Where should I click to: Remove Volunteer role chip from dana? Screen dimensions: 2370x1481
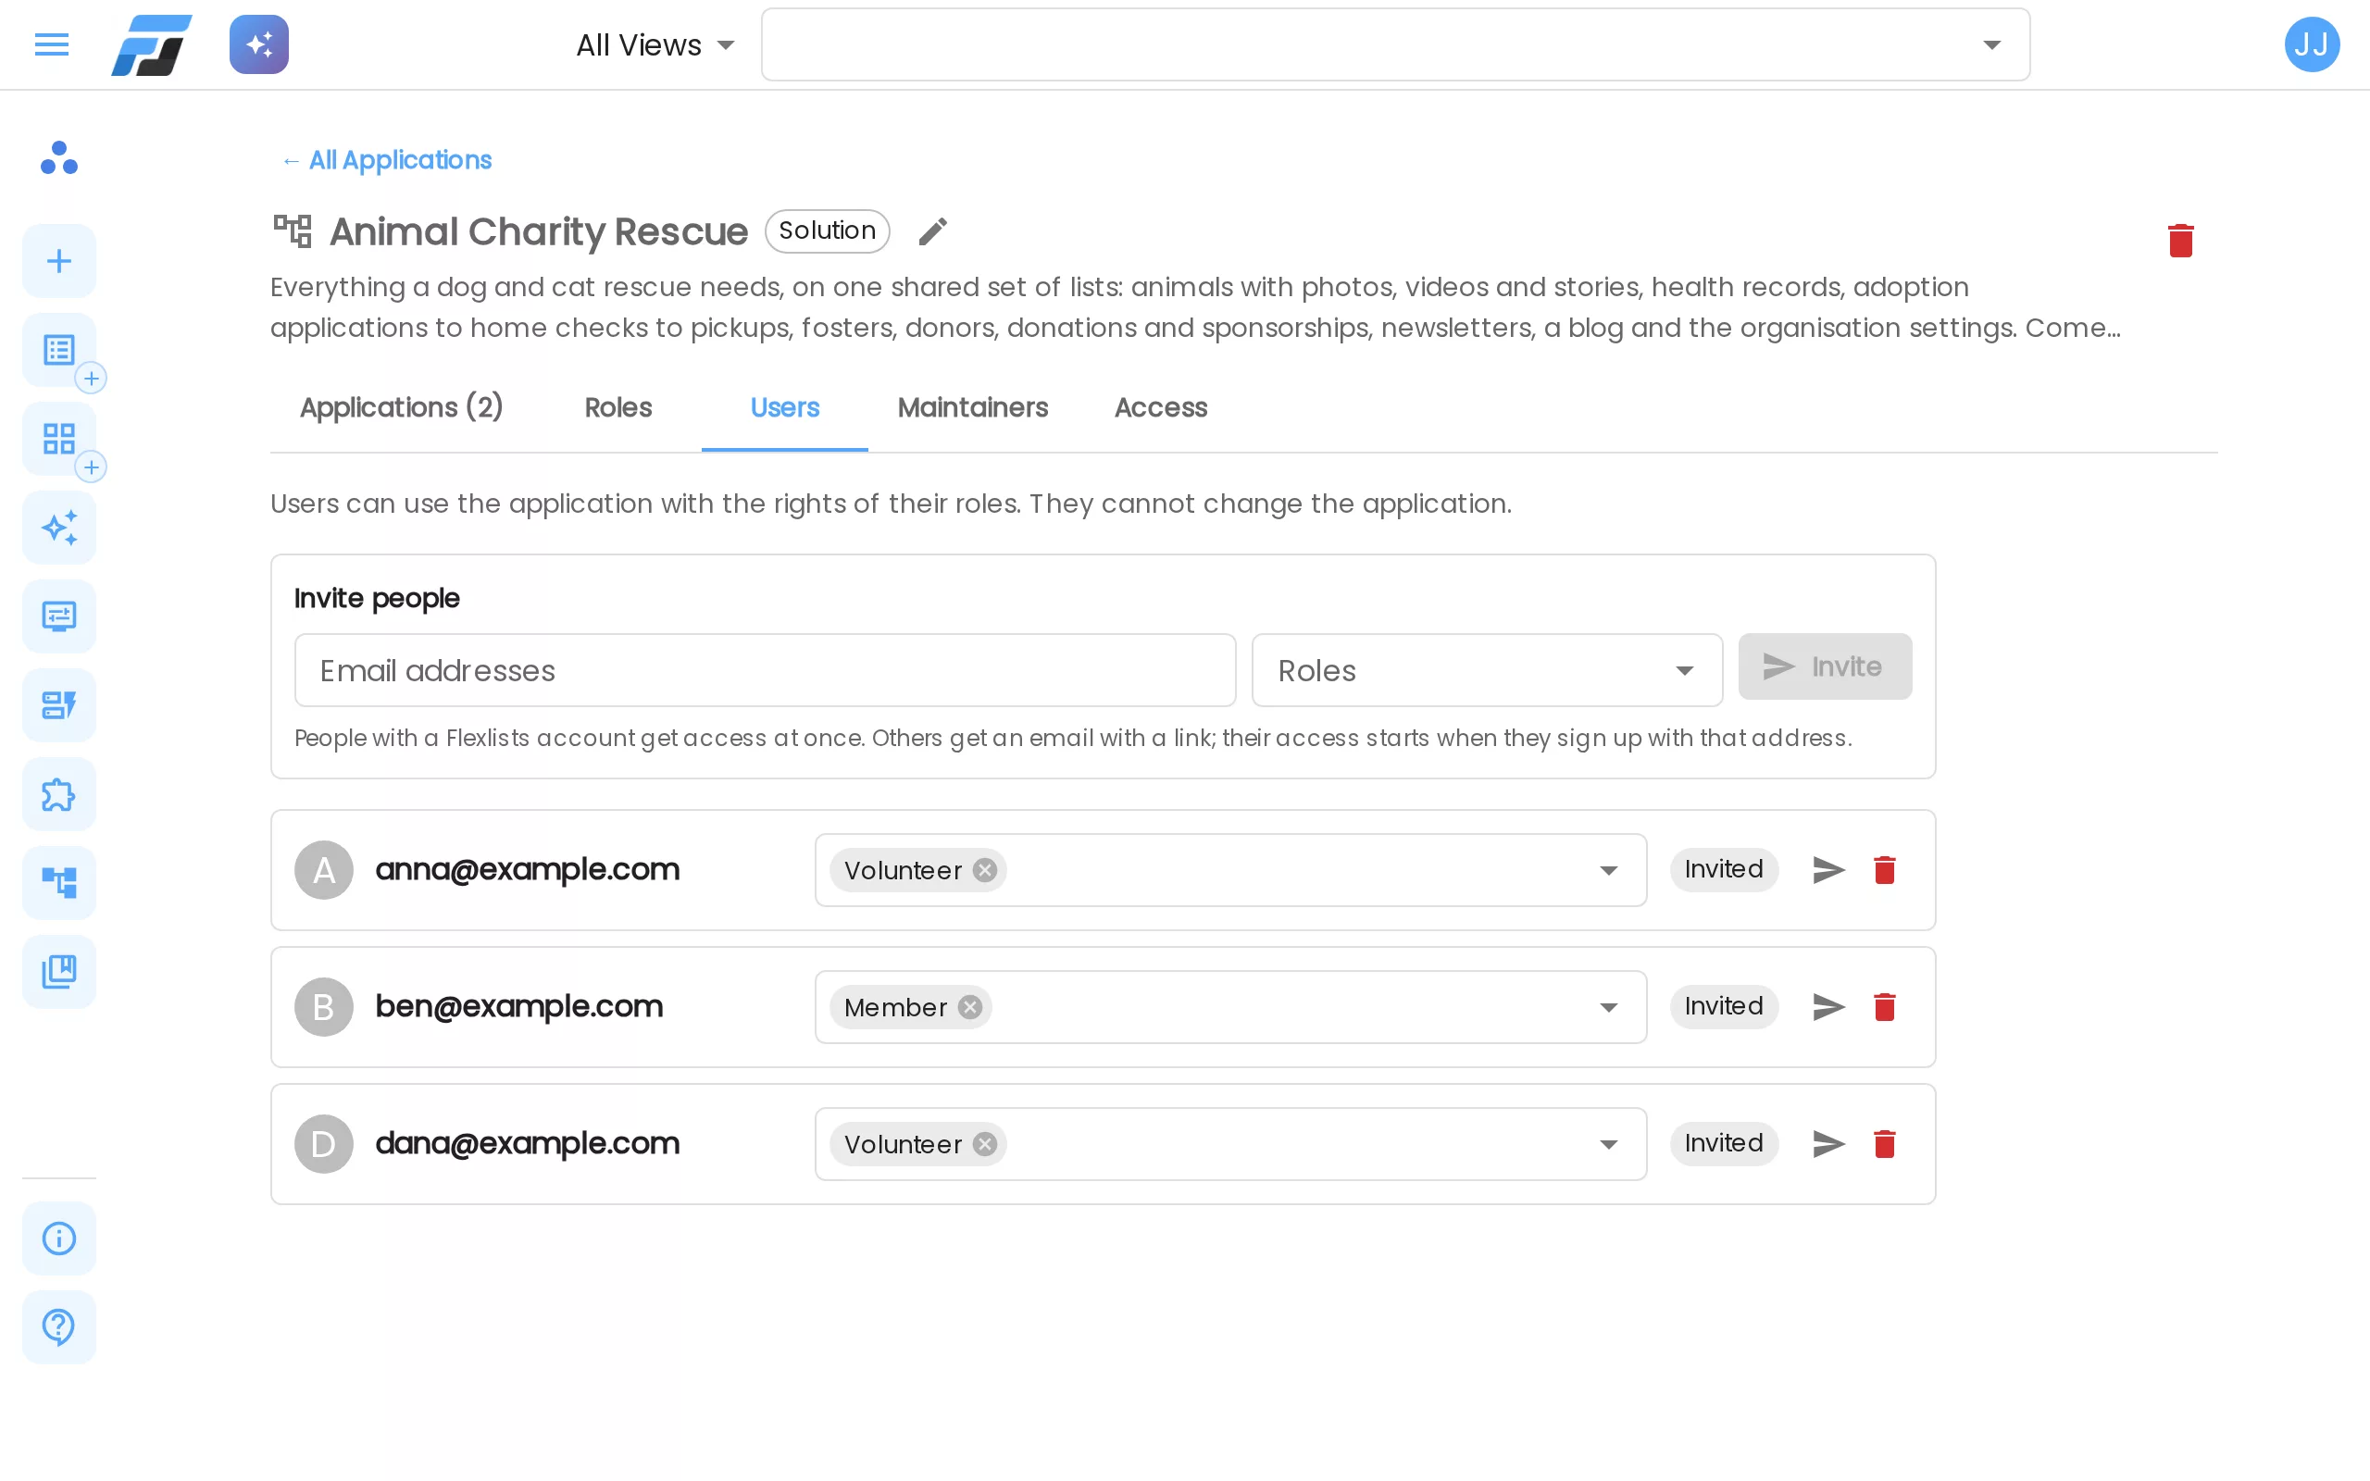[985, 1144]
